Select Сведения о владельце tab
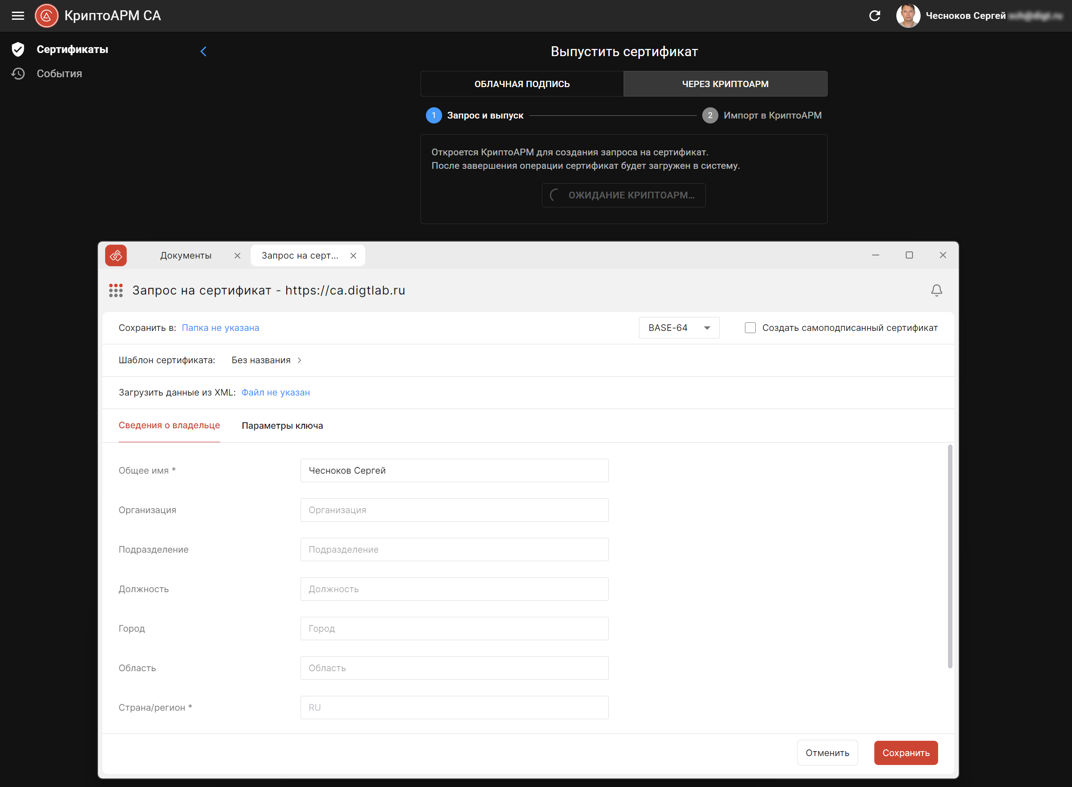1072x787 pixels. pos(169,426)
